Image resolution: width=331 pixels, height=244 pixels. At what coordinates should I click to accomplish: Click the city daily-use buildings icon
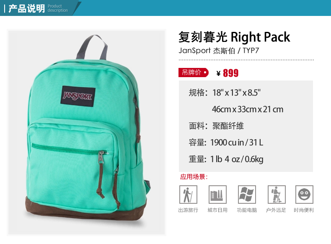[217, 195]
